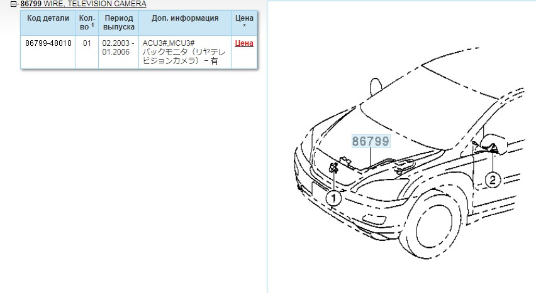Click the Код детали column header
The image size is (536, 293).
[48, 23]
